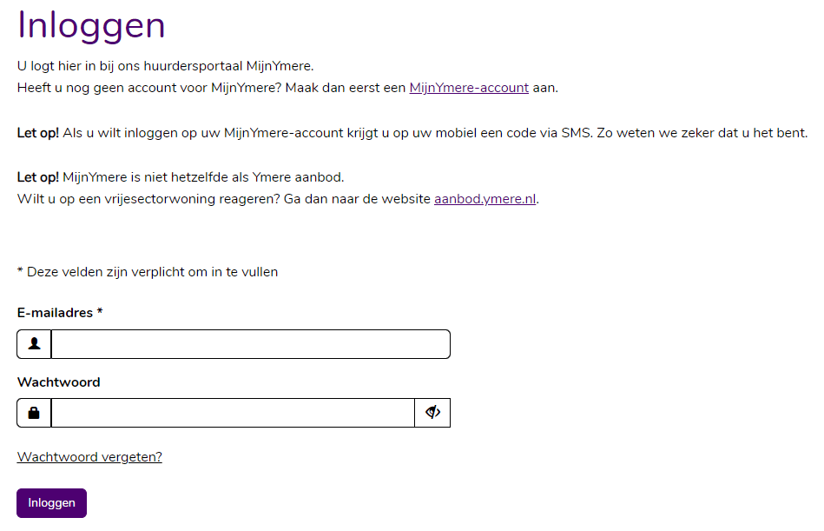This screenshot has height=531, width=824.
Task: Click the E-mailadres * label
Action: [60, 313]
